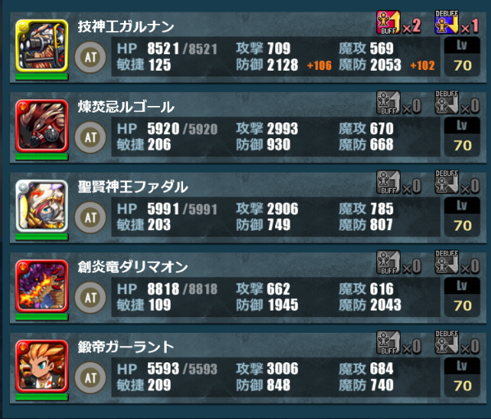Click Lv 70 badge of ダリマオン
Screen dimensions: 491x419
(462, 297)
